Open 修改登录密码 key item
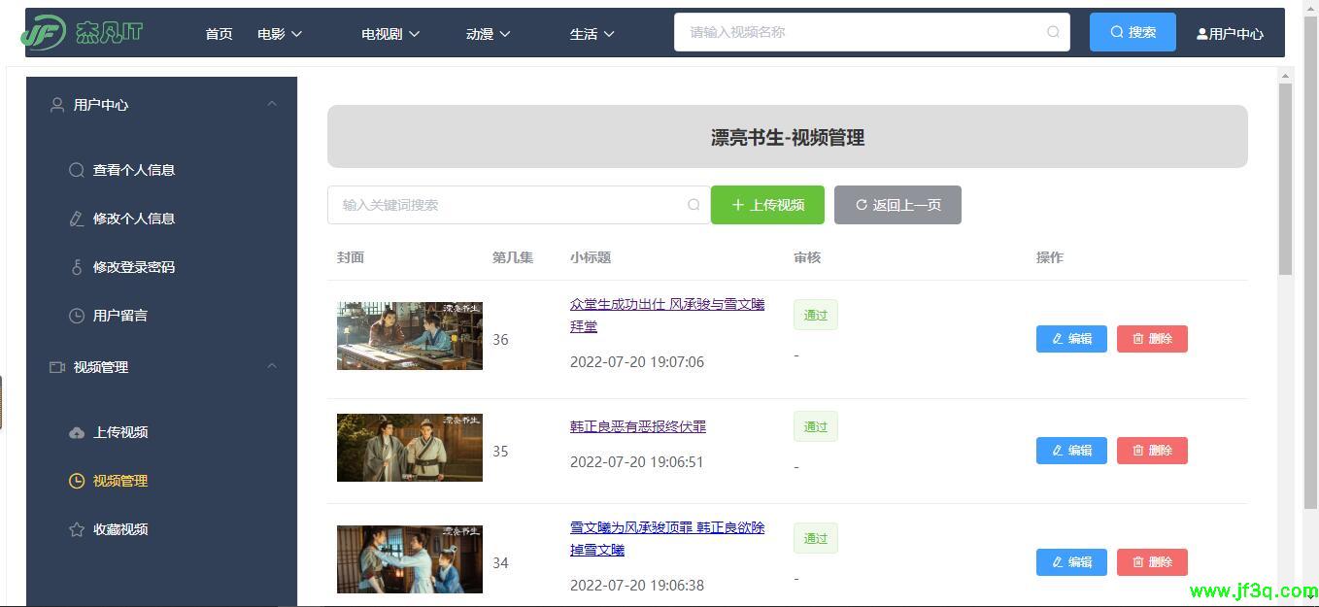The width and height of the screenshot is (1319, 607). point(133,267)
